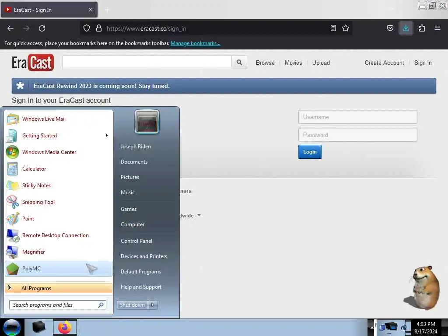The image size is (448, 336).
Task: Start the Snipping Tool
Action: point(59,202)
